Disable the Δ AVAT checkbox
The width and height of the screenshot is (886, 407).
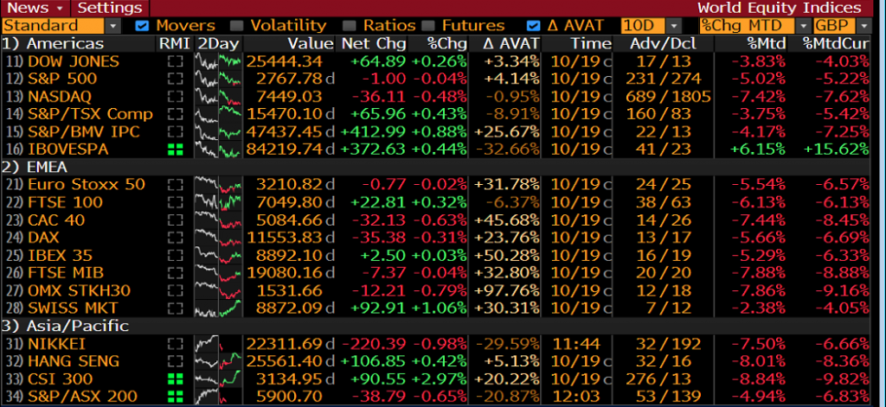(533, 26)
